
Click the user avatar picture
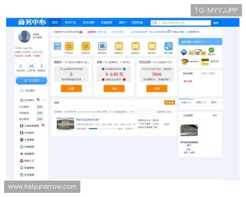[24, 37]
